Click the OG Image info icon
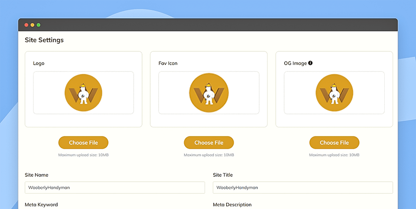416x209 pixels. point(311,63)
